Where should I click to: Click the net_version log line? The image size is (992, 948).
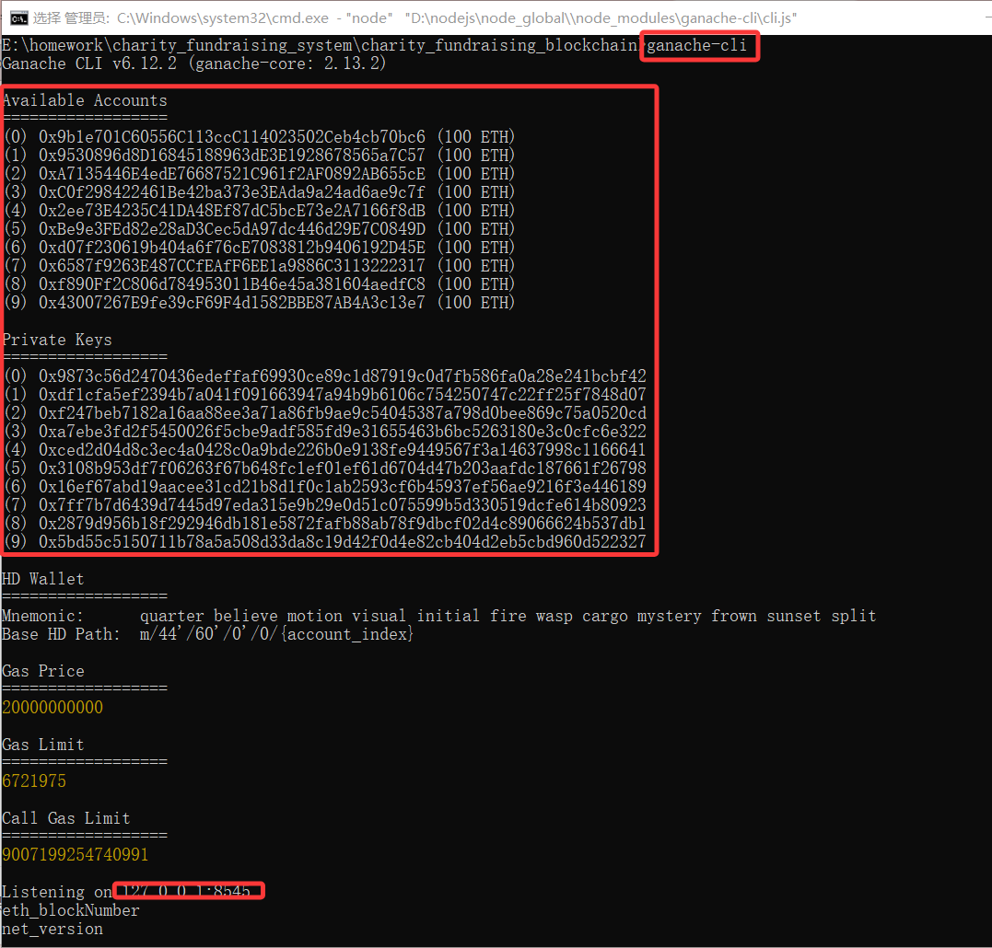[53, 929]
